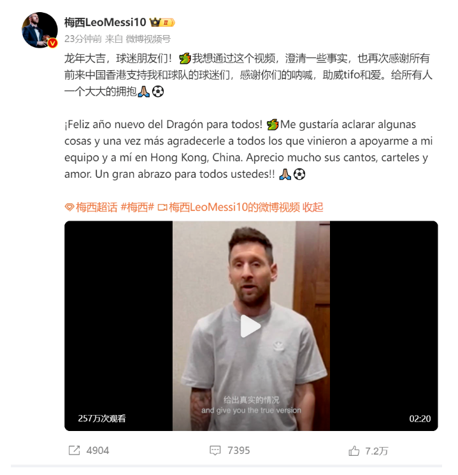
Task: Open the 梅西LeoMessi10 username
Action: click(x=105, y=22)
